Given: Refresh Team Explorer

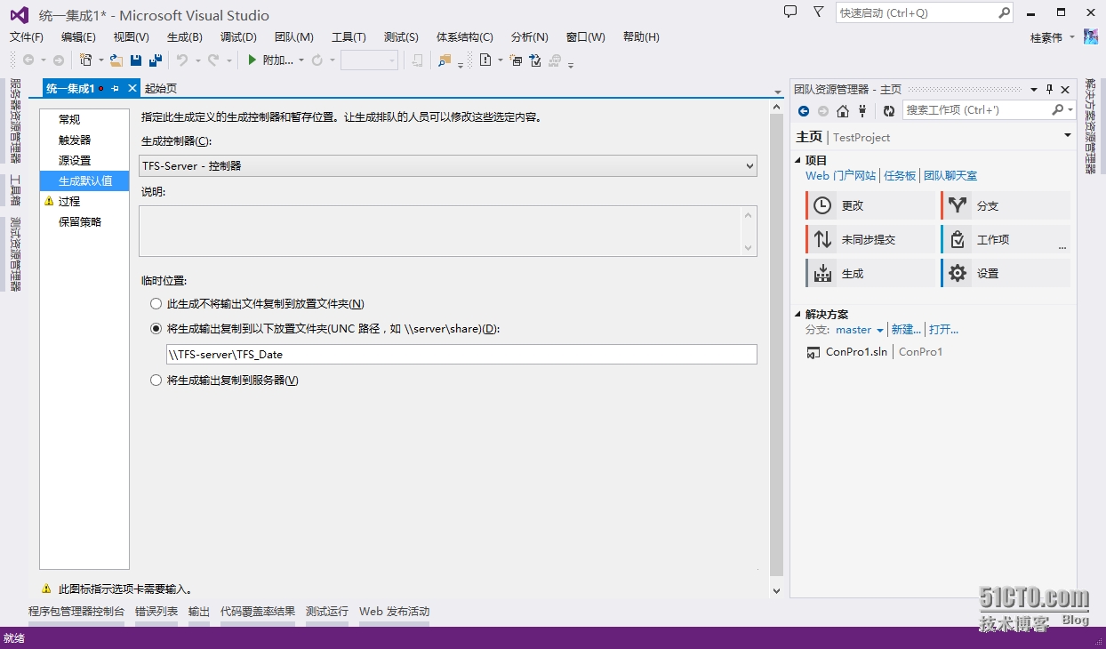Looking at the screenshot, I should (889, 110).
